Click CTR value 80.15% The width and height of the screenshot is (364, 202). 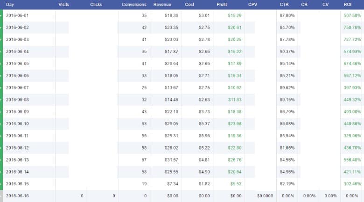pyautogui.click(x=287, y=100)
